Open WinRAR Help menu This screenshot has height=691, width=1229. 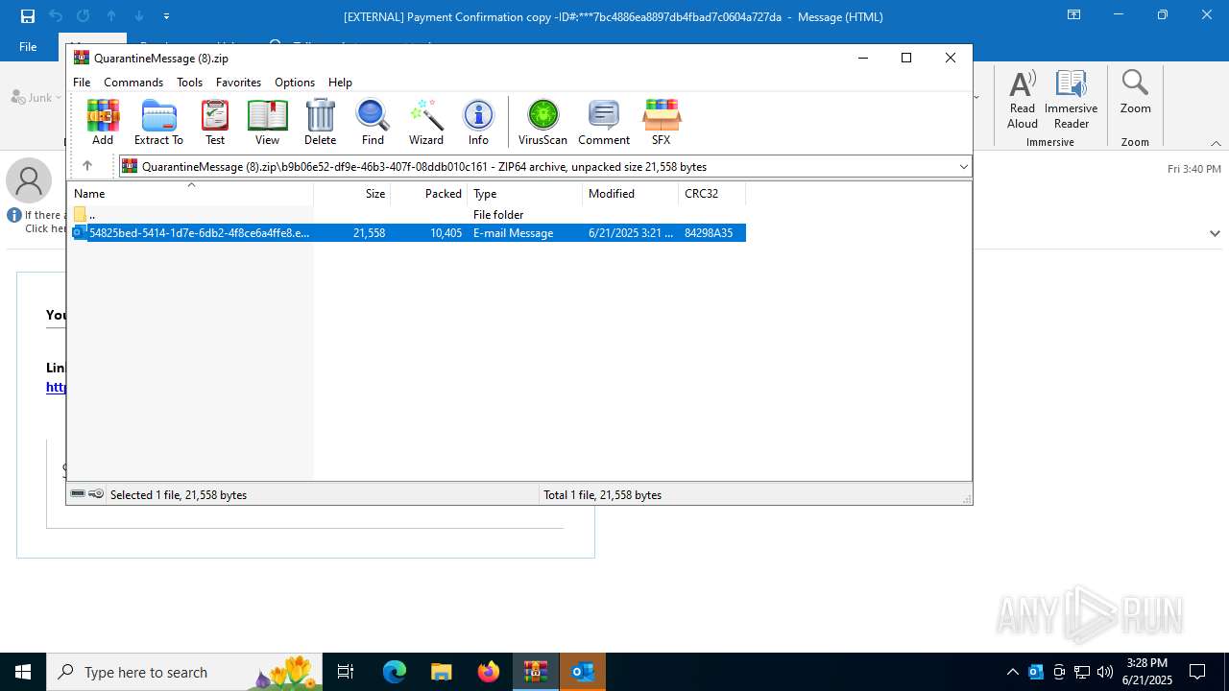(340, 83)
